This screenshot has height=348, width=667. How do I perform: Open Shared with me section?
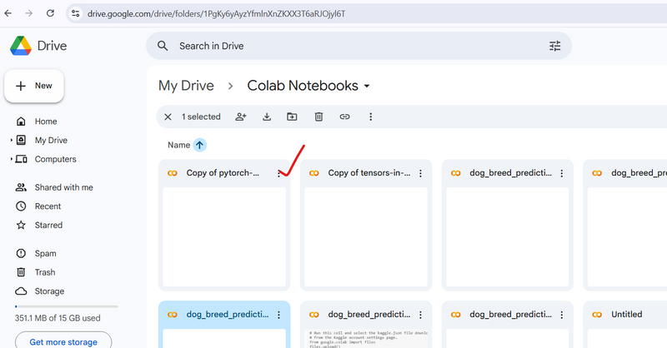(x=63, y=187)
